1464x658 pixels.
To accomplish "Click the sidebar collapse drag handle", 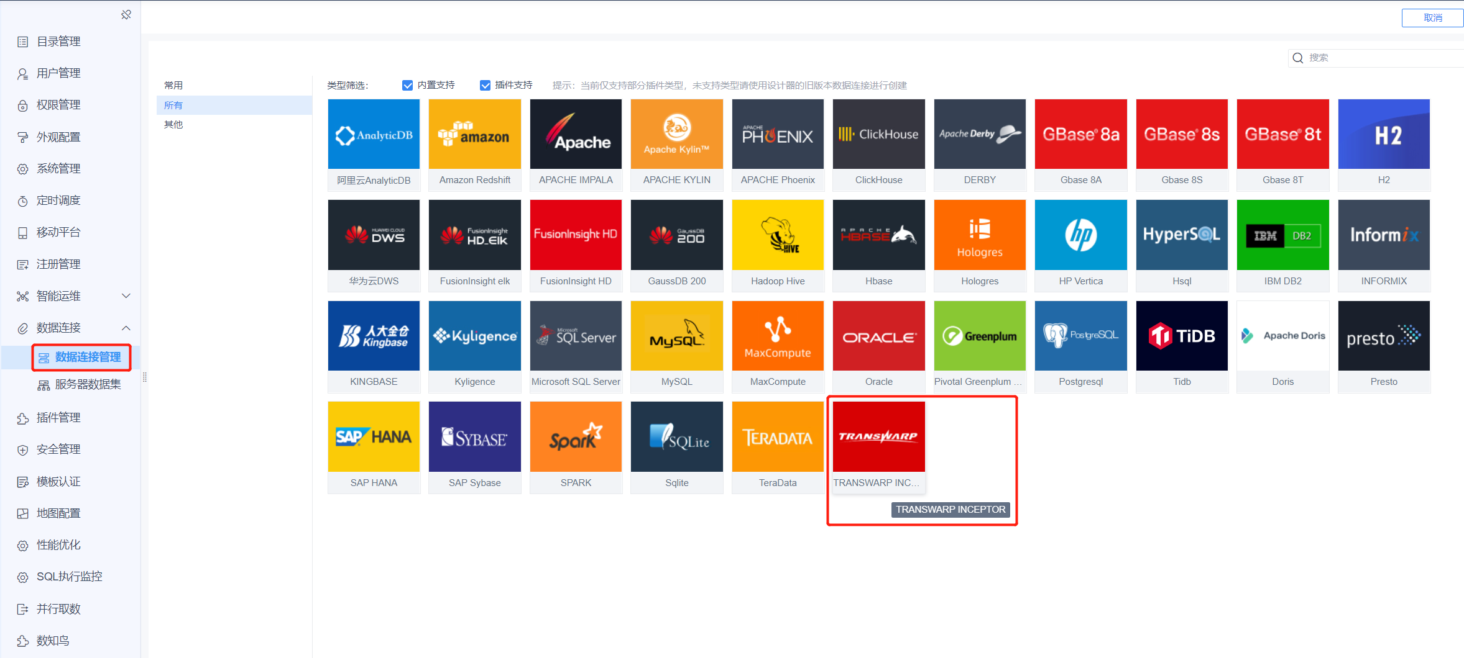I will [x=145, y=377].
